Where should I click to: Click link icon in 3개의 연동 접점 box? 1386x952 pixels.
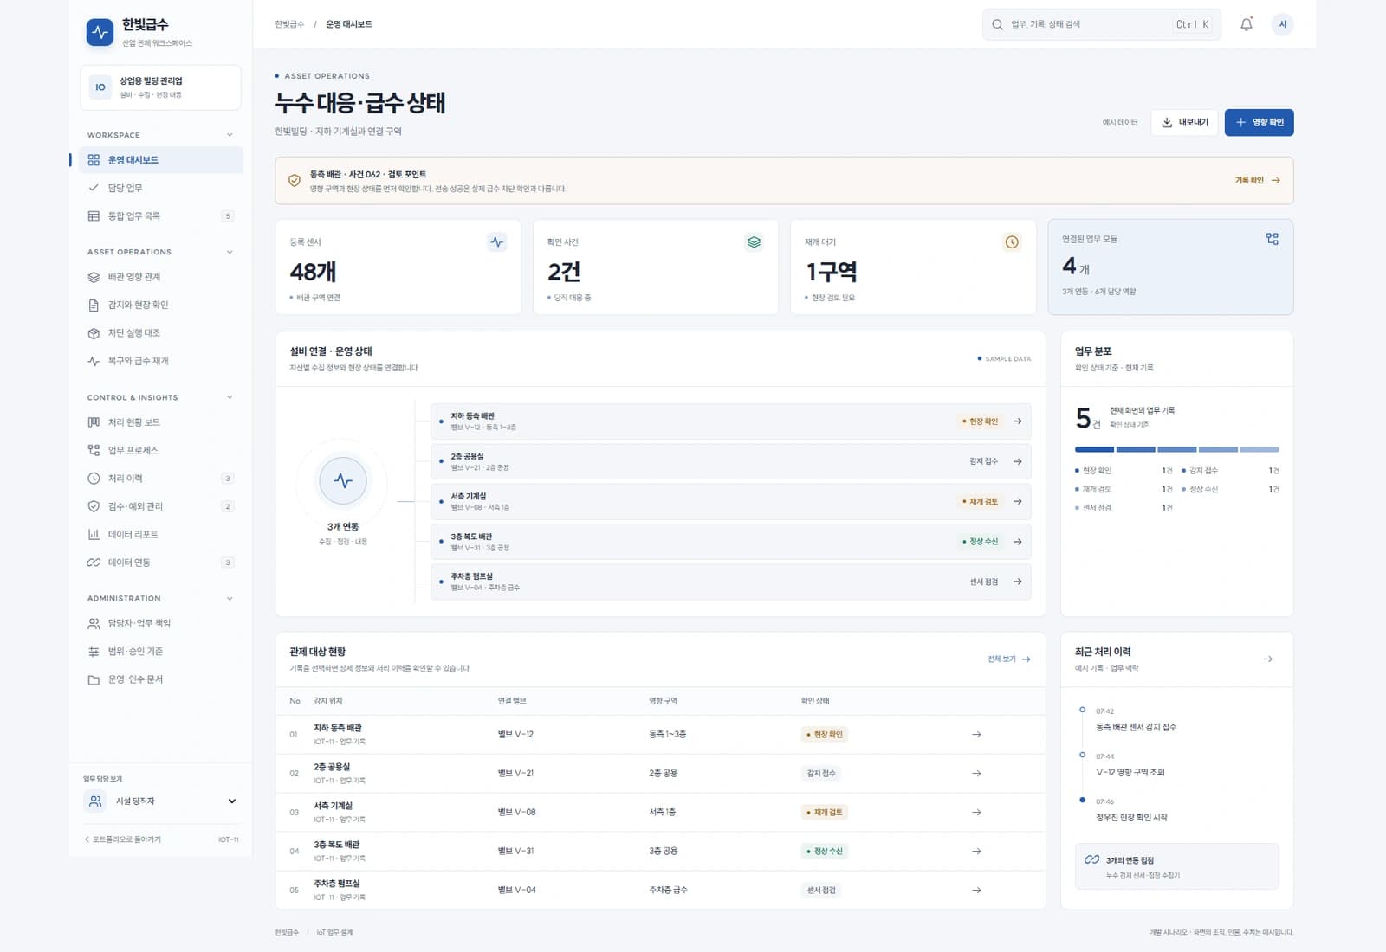[1092, 860]
